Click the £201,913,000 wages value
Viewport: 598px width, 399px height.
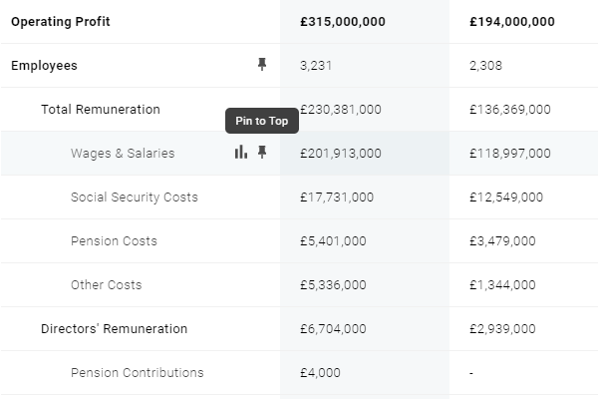341,154
